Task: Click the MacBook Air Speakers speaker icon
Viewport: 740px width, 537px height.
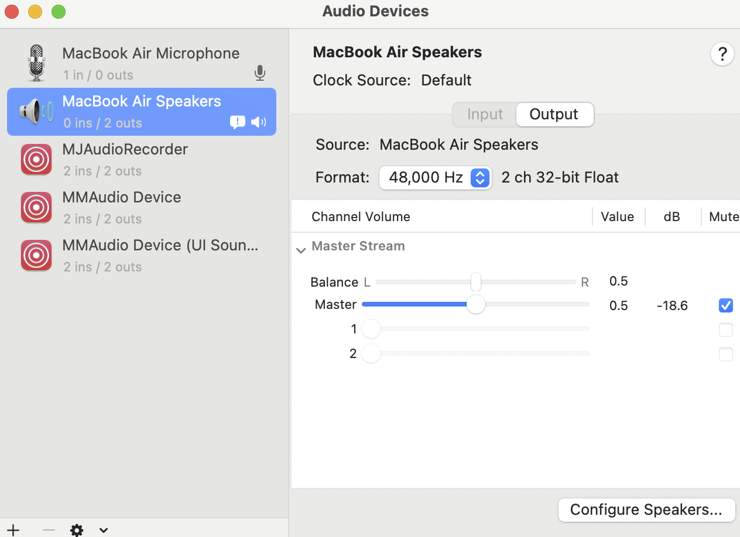Action: [x=36, y=111]
